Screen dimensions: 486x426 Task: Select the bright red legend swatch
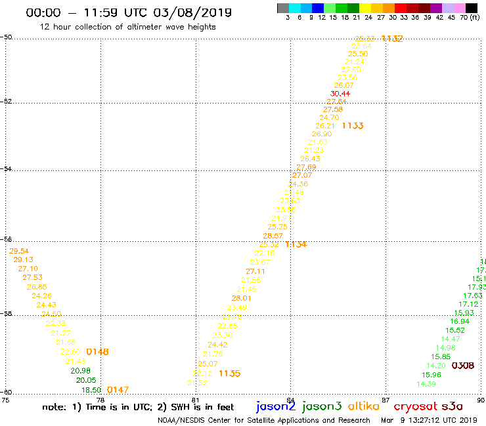pos(401,8)
